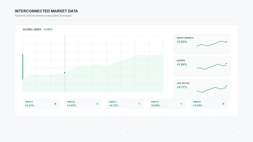
Task: Open the Asia Pacific region card
Action: 202,89
